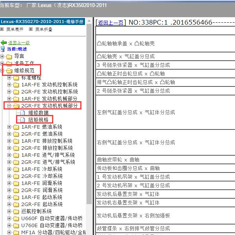This screenshot has width=235, height=235.
Task: Click 2GR-FE 发动机控制系统 folder icon
Action: [16, 92]
